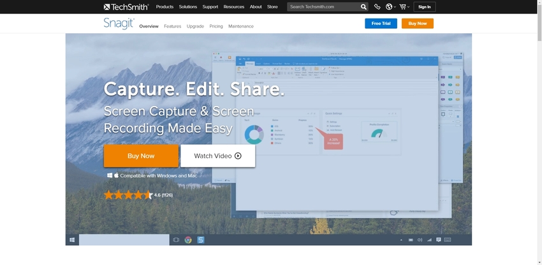The image size is (542, 265).
Task: Open the About menu
Action: click(x=256, y=6)
